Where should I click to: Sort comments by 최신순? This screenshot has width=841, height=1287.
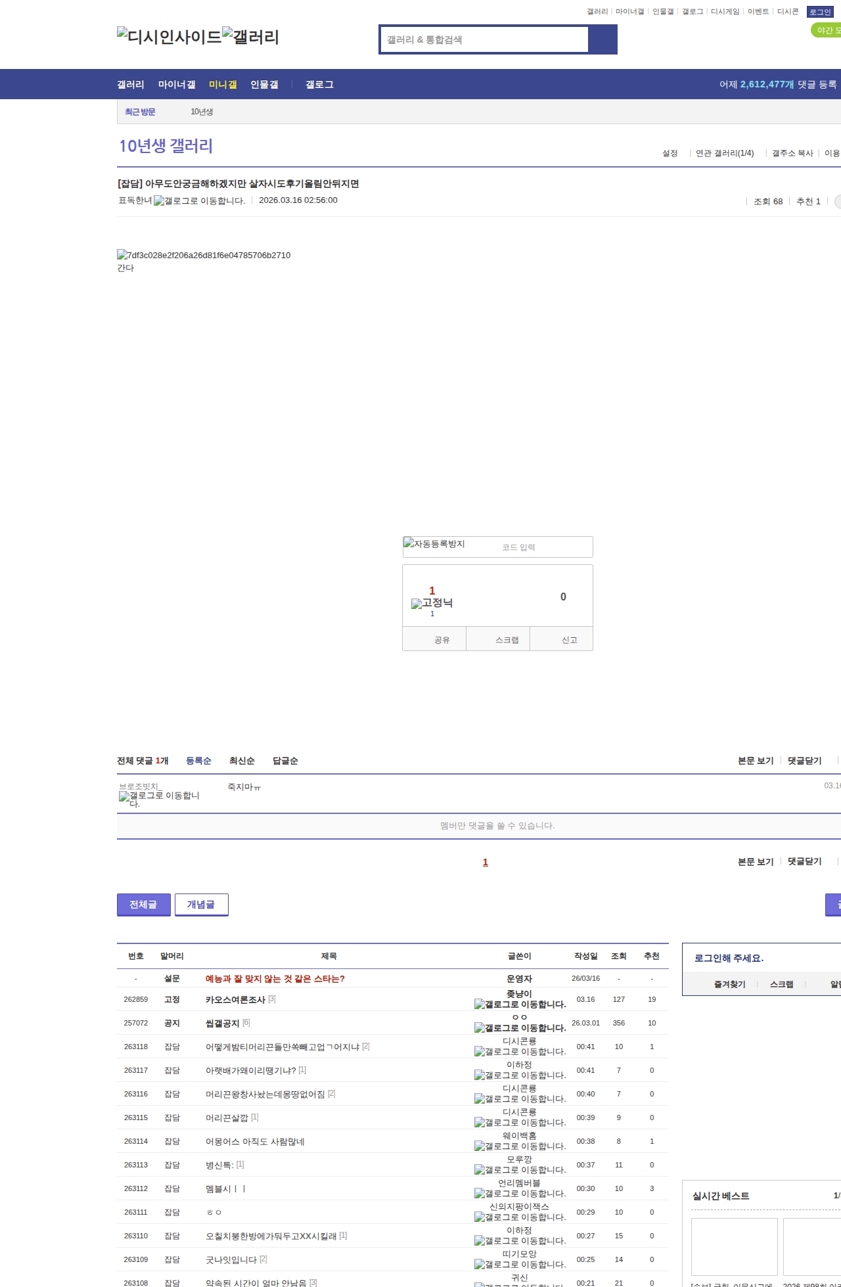[x=242, y=761]
